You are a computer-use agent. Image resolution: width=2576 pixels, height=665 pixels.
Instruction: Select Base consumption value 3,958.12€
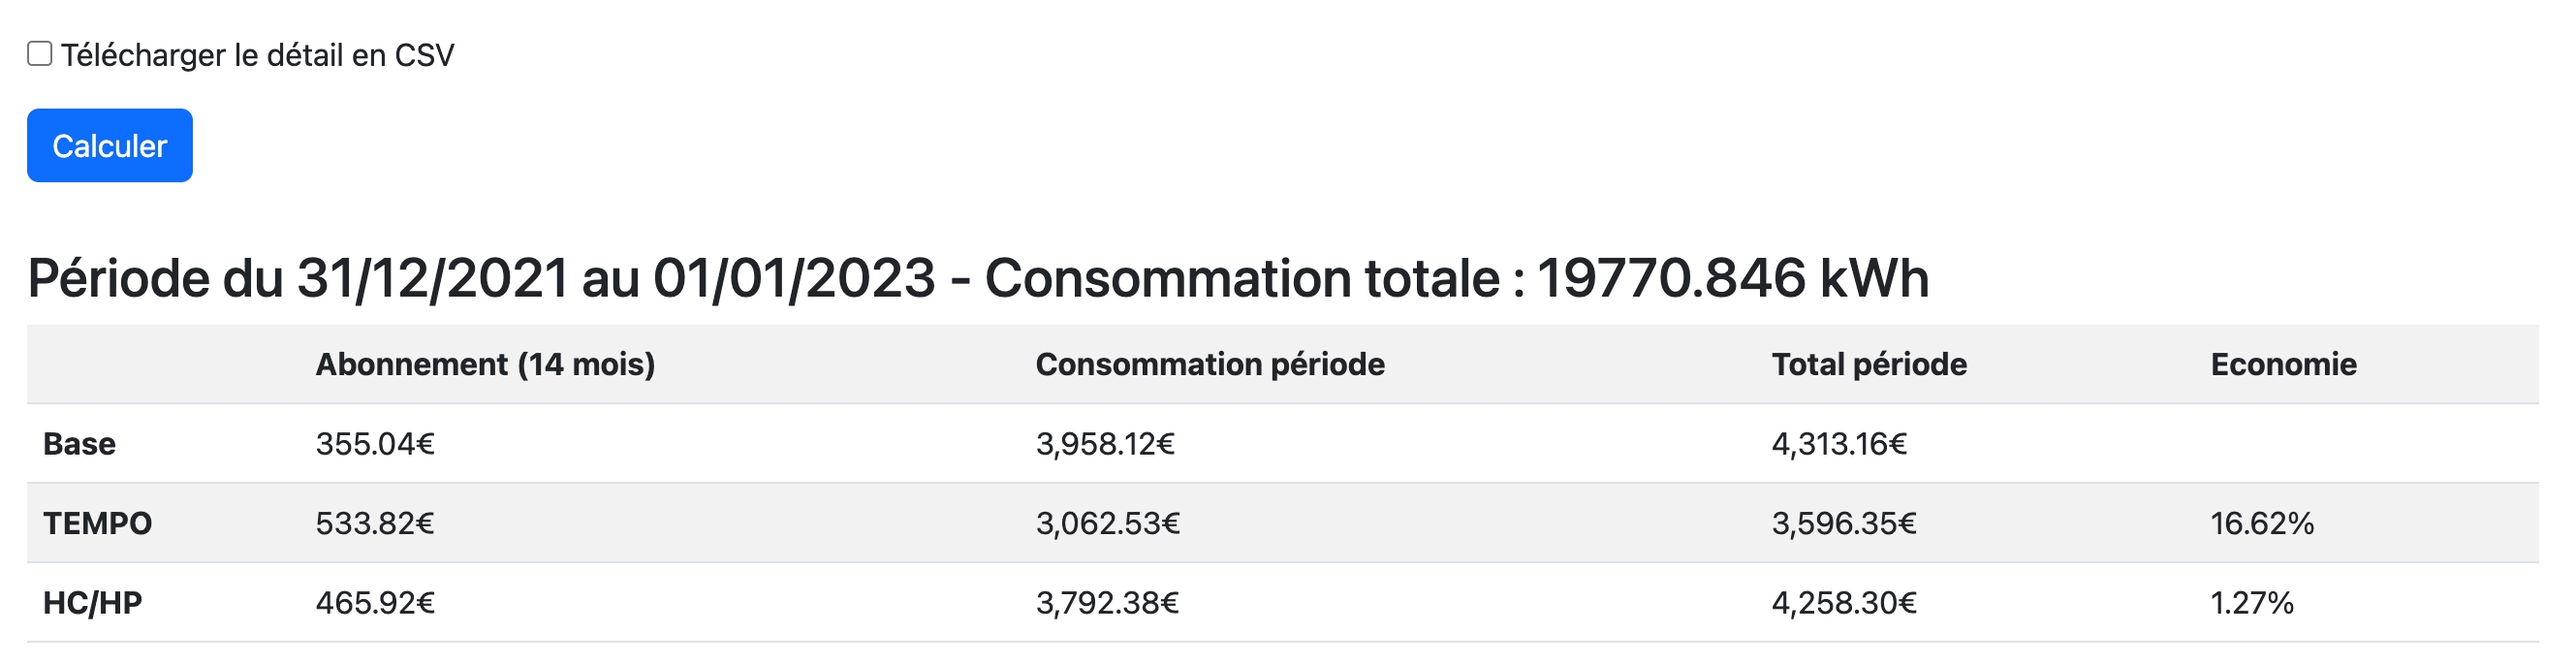1104,444
